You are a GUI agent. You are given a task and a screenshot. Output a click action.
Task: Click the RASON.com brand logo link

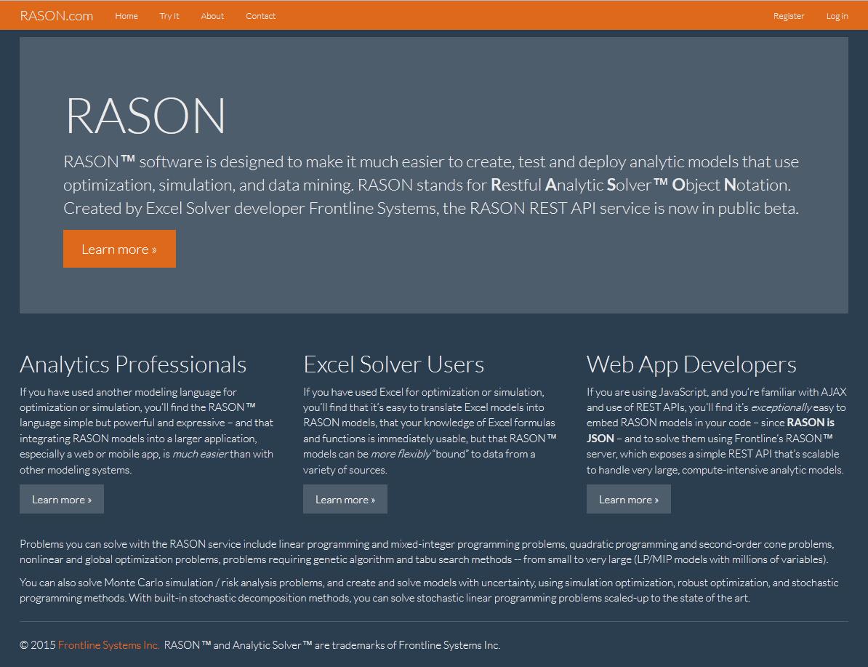pos(57,15)
